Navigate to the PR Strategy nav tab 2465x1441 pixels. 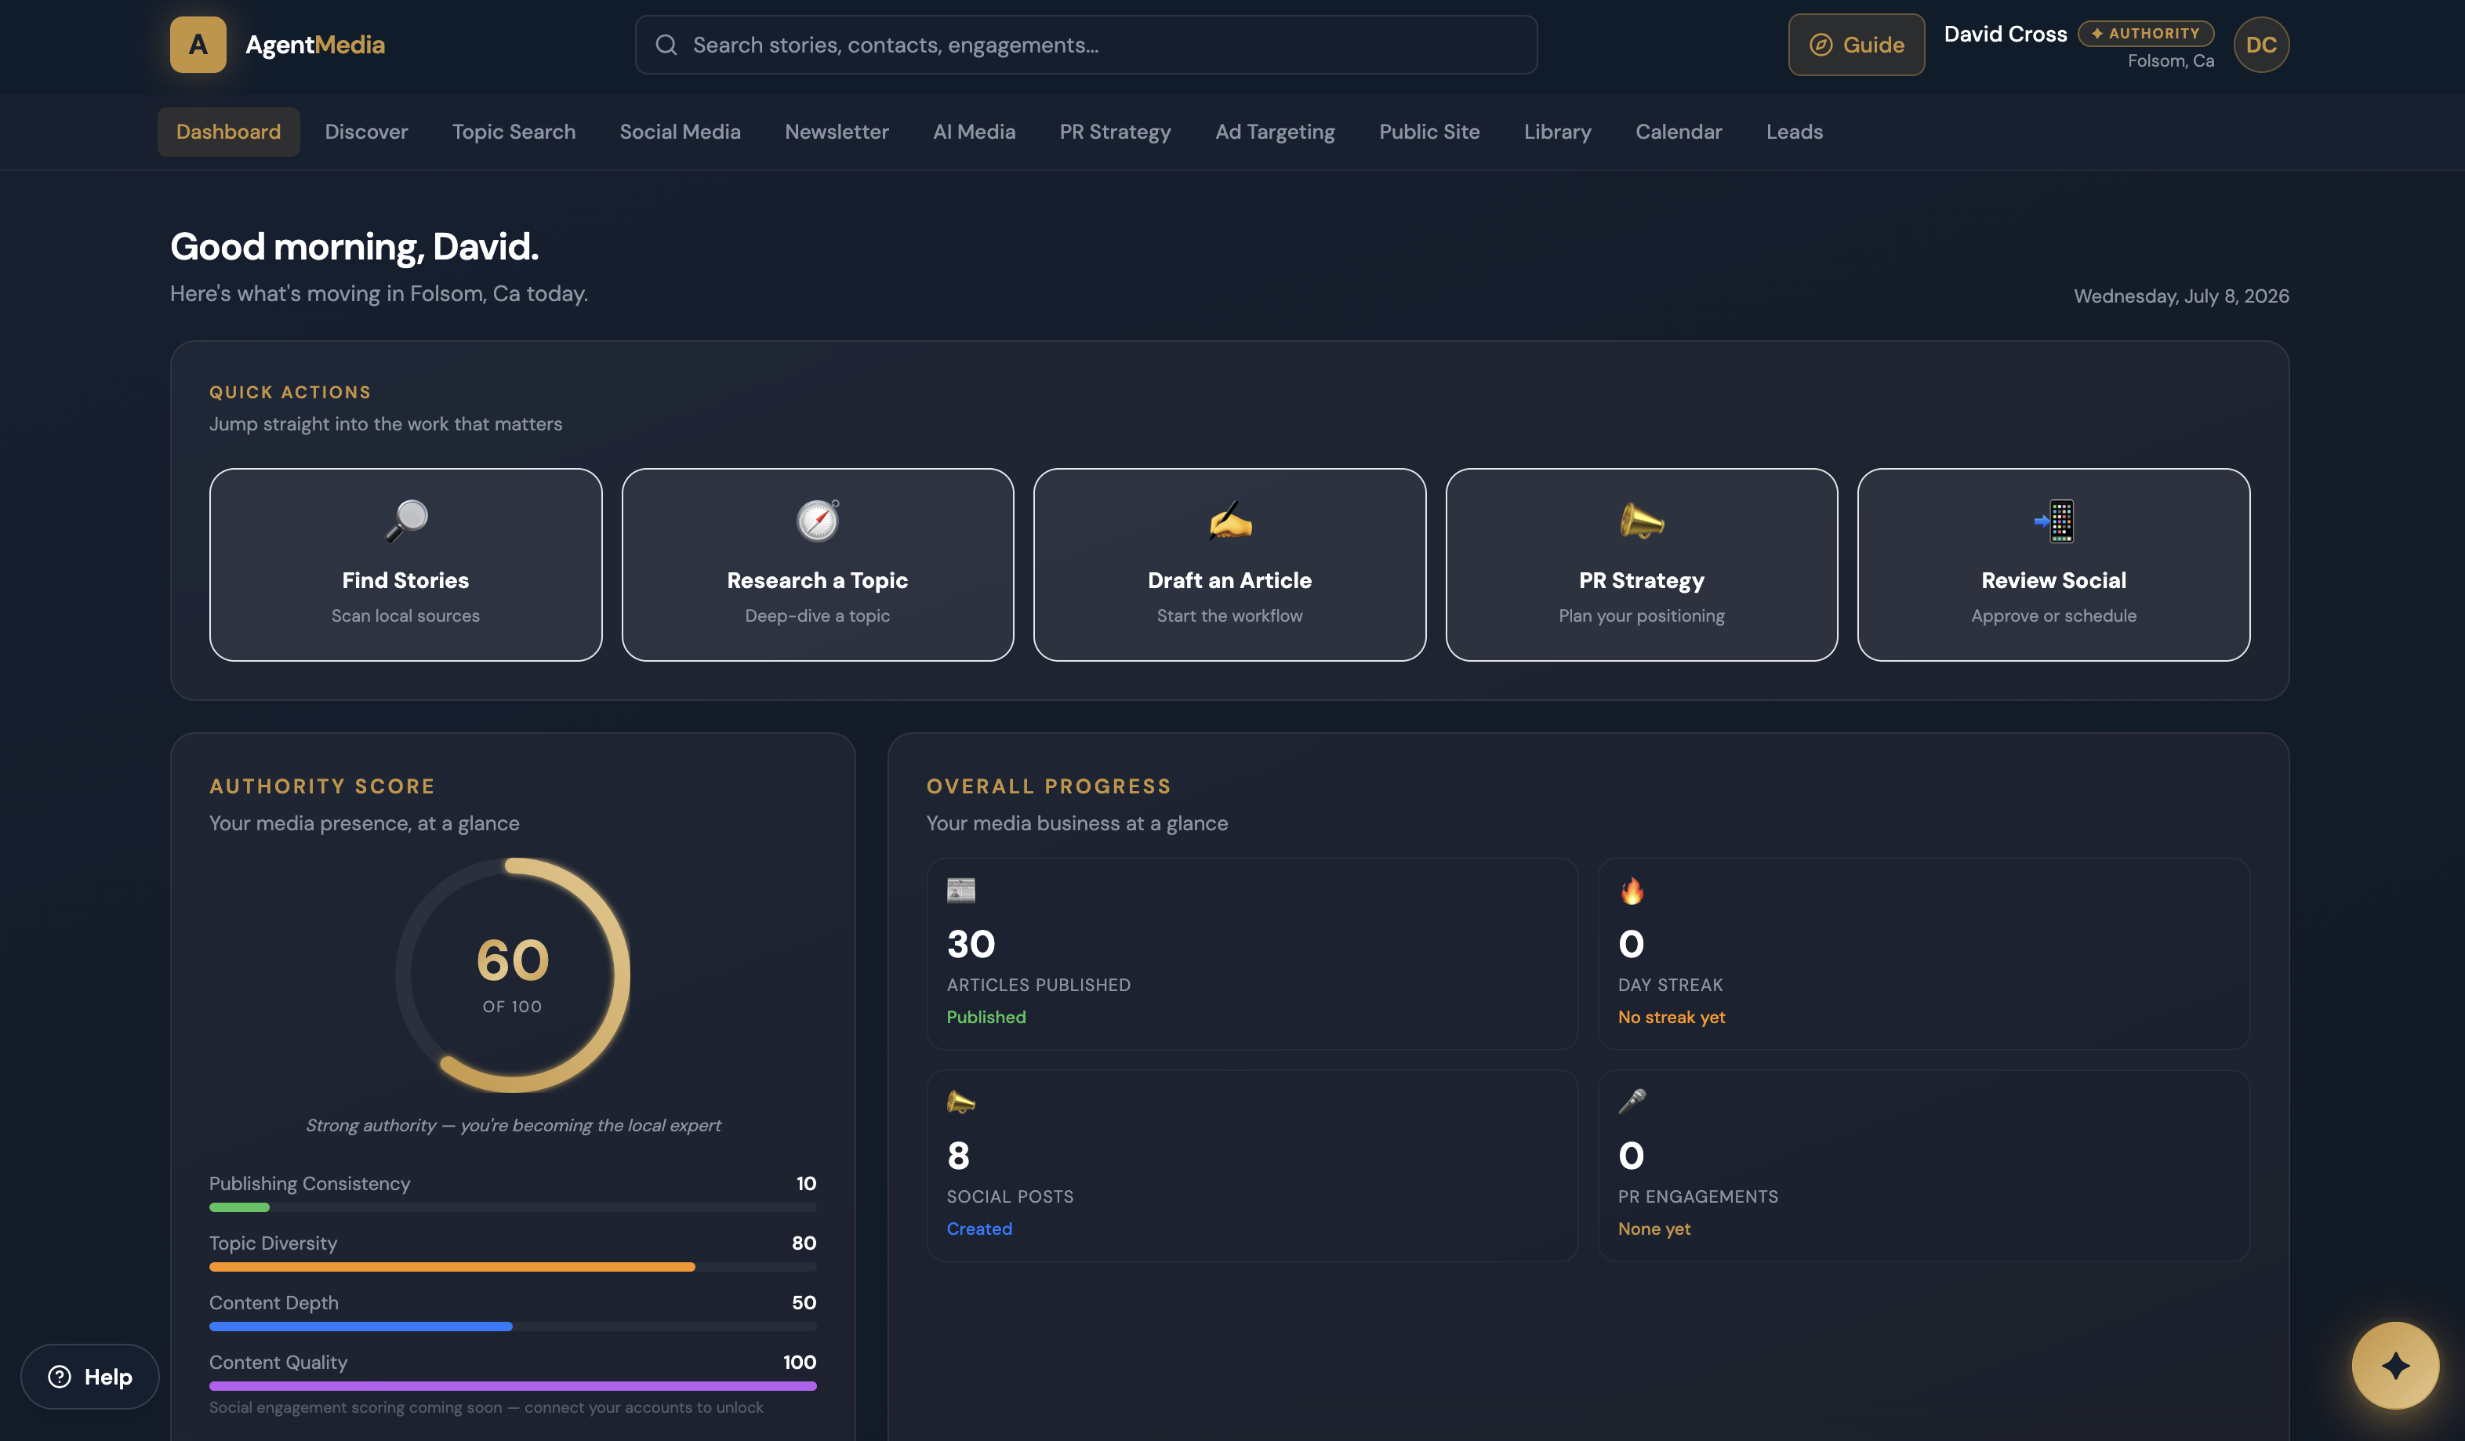click(1115, 131)
